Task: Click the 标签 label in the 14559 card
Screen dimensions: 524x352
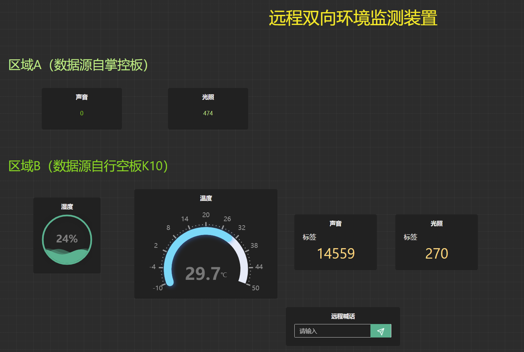Action: click(x=309, y=237)
